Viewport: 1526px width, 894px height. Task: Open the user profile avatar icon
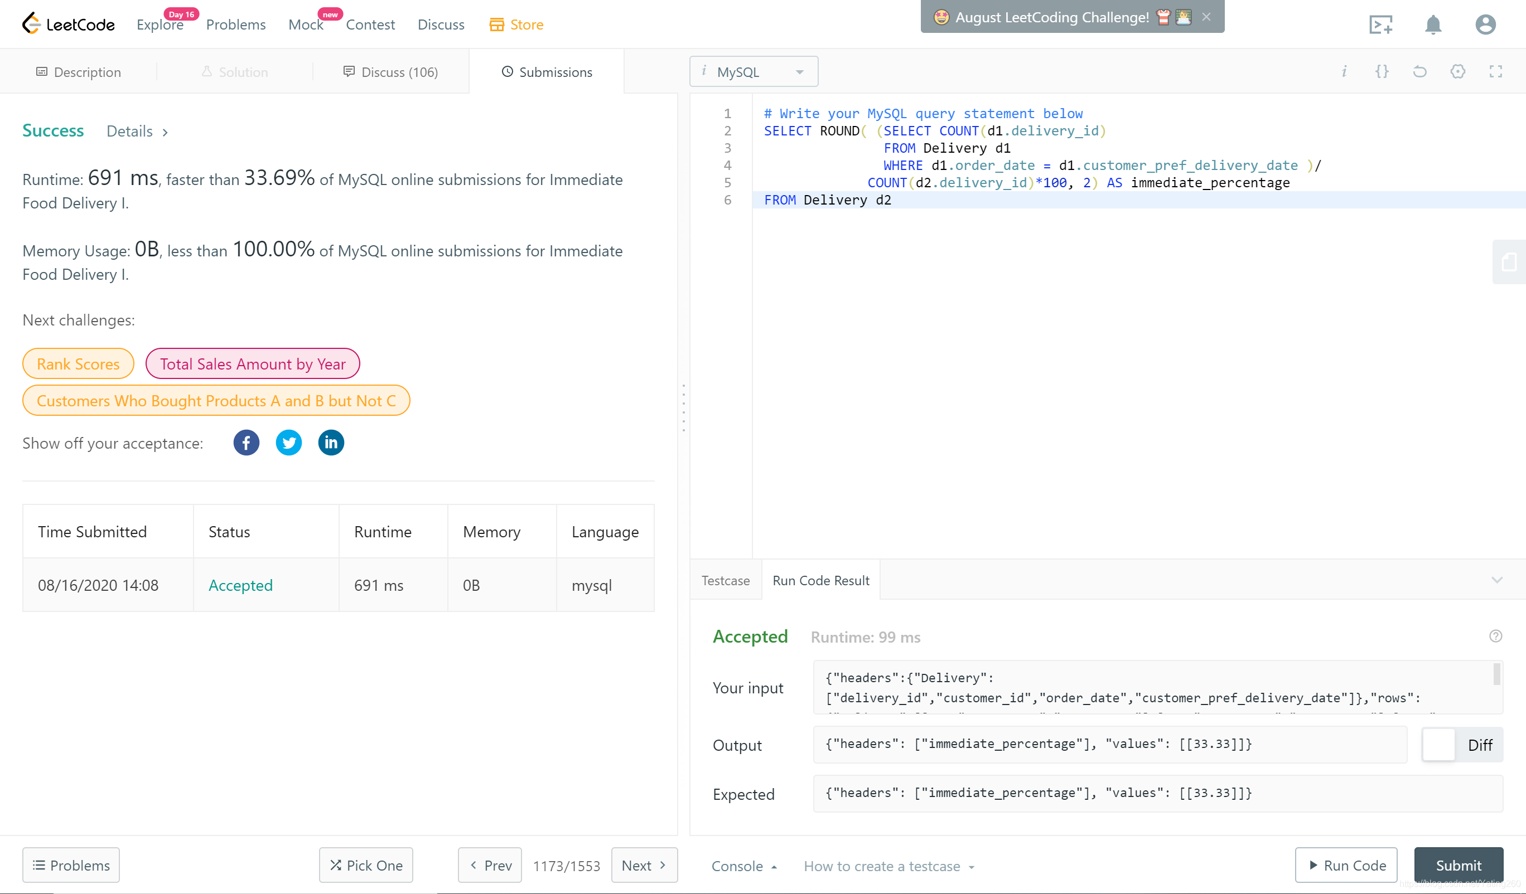click(1485, 25)
